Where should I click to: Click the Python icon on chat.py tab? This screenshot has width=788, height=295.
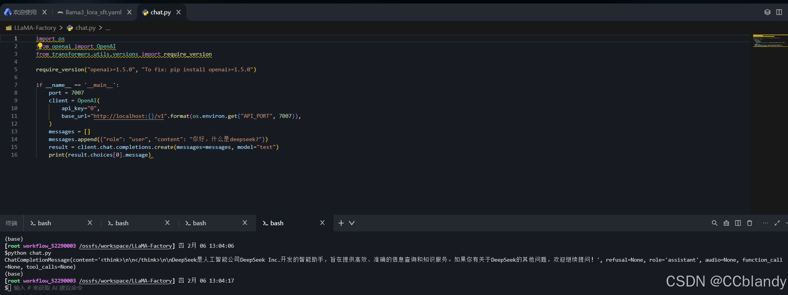pos(145,12)
